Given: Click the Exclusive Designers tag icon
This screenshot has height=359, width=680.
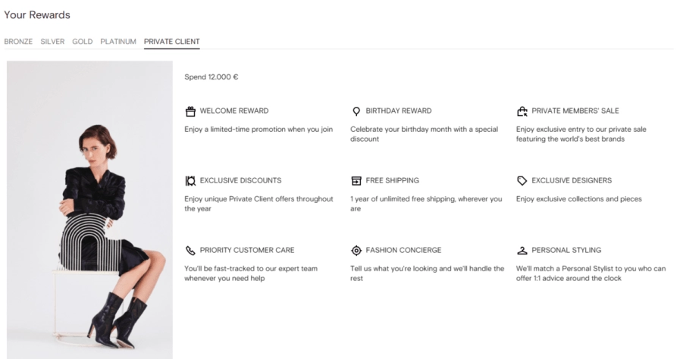Looking at the screenshot, I should [522, 181].
